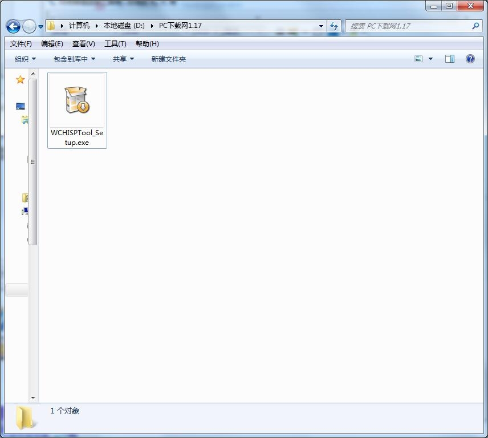488x438 pixels.
Task: Select 本地磁盘 (D:) in the breadcrumb
Action: point(124,26)
